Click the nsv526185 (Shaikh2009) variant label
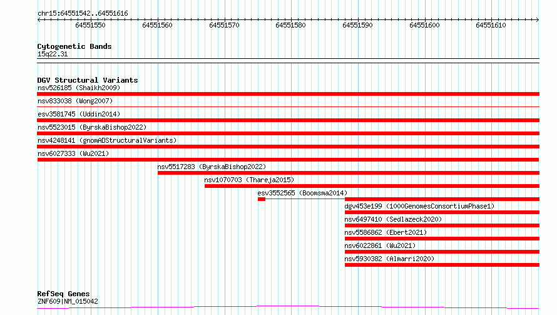The image size is (557, 315). coord(79,88)
